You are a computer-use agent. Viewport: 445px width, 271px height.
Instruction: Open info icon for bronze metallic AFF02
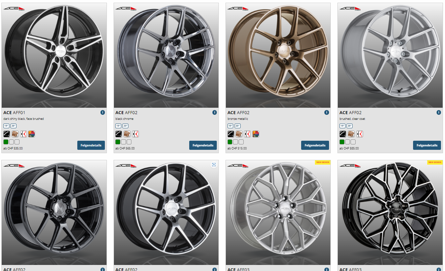pos(326,112)
